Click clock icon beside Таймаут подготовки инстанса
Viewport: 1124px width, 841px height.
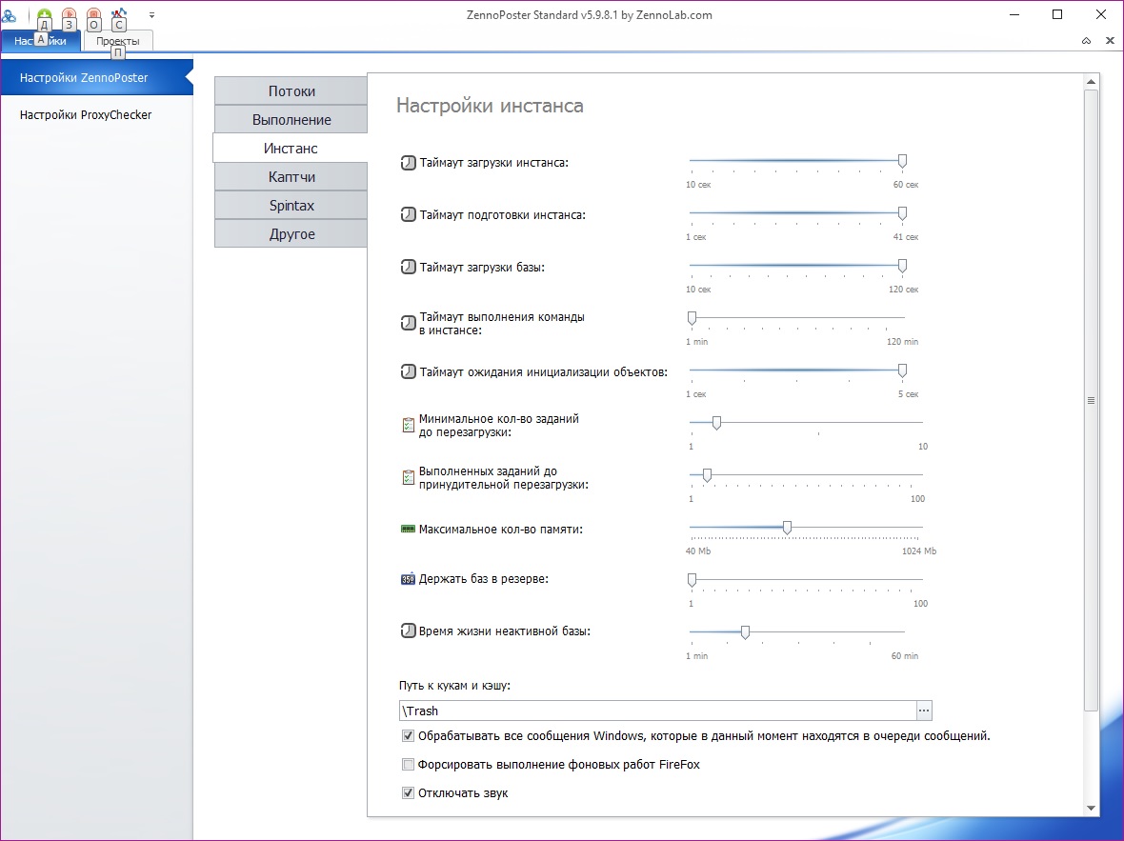408,214
